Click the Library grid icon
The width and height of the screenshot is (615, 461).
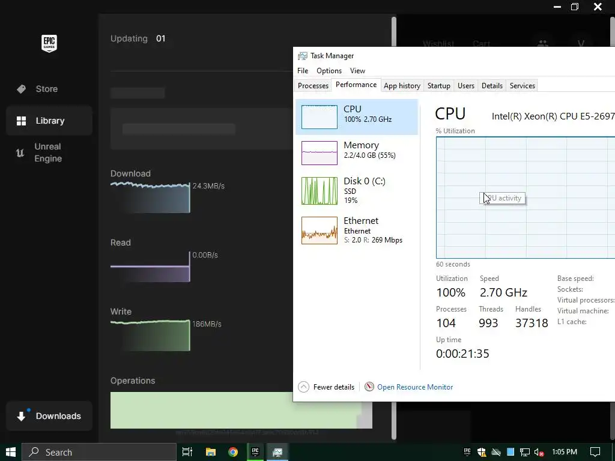[21, 121]
